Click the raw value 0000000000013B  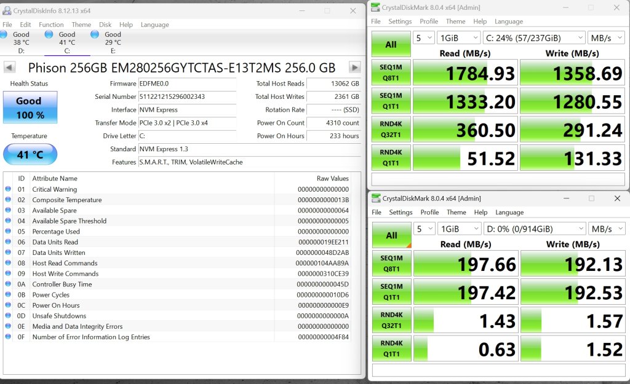click(x=324, y=200)
